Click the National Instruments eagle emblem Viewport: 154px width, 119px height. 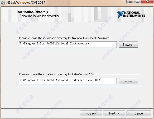(x=120, y=15)
